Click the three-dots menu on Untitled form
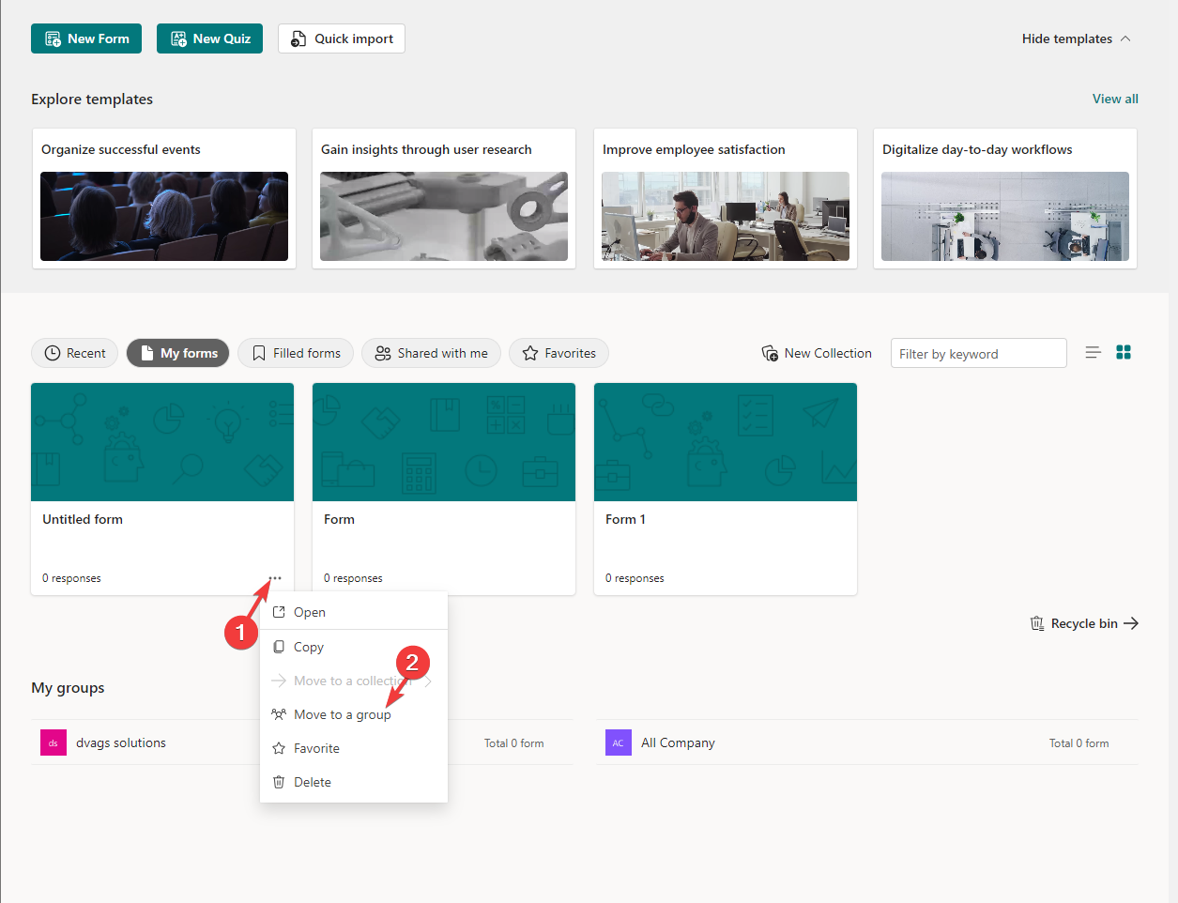 tap(275, 578)
